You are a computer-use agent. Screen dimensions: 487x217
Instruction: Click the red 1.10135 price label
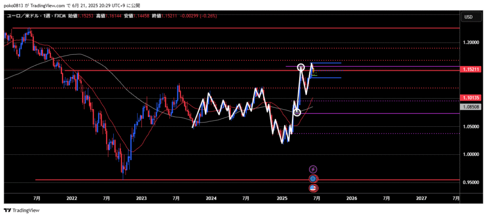(x=471, y=98)
